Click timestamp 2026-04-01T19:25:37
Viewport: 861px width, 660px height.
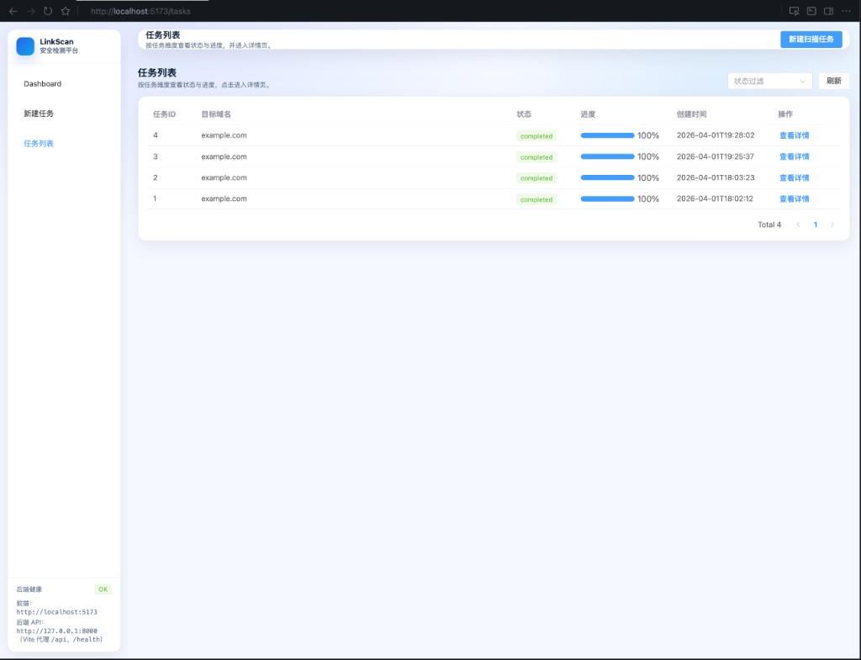tap(716, 156)
